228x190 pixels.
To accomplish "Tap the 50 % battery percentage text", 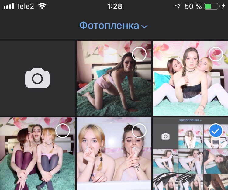I will tap(193, 6).
